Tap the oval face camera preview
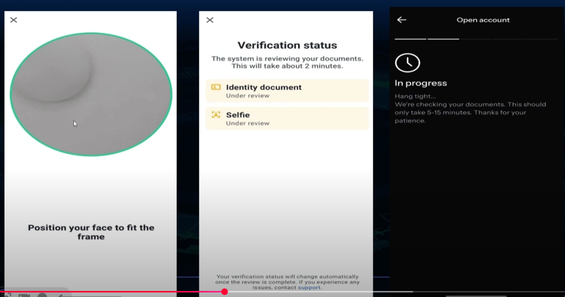The width and height of the screenshot is (565, 297). point(91,94)
